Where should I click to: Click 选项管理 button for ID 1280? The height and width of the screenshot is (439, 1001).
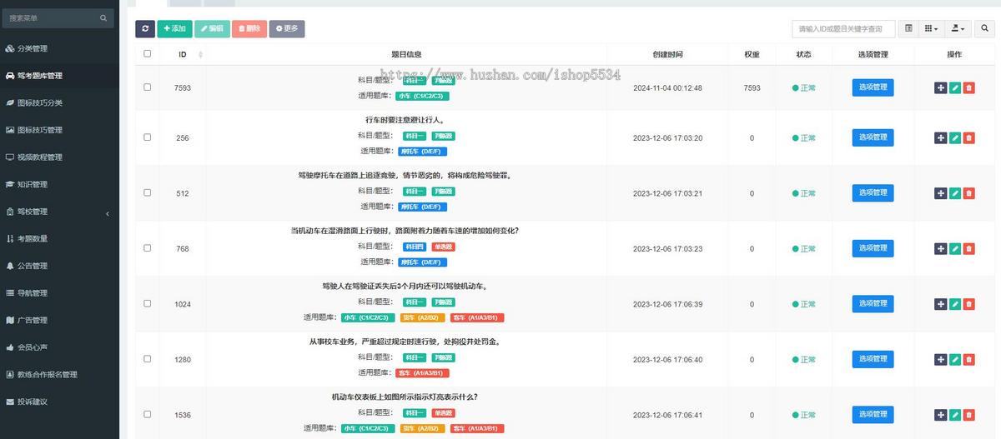pos(873,359)
